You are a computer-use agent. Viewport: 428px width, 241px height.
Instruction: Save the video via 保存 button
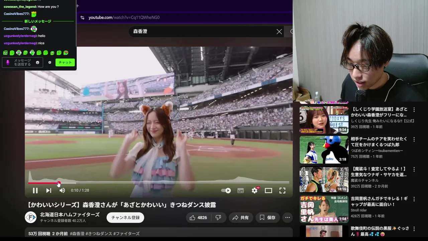tap(267, 218)
